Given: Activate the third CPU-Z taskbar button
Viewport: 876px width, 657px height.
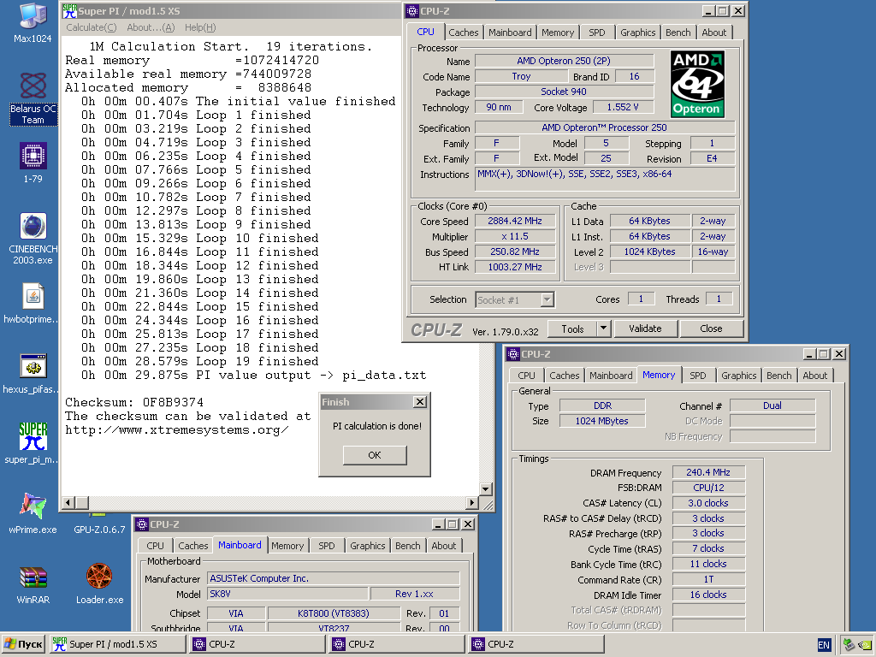Looking at the screenshot, I should tap(536, 644).
